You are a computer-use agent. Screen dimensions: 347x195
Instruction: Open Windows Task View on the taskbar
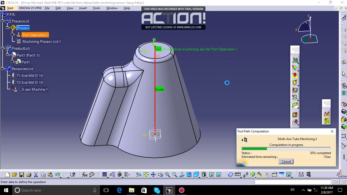click(x=106, y=190)
